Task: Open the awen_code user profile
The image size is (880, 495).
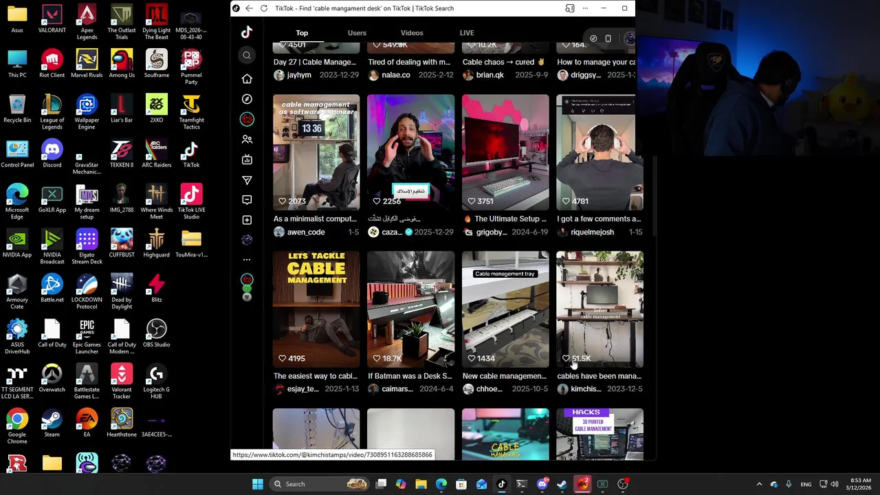Action: click(x=305, y=232)
